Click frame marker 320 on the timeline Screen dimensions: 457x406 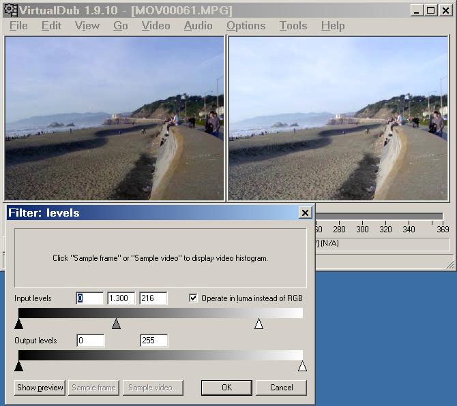tap(385, 229)
